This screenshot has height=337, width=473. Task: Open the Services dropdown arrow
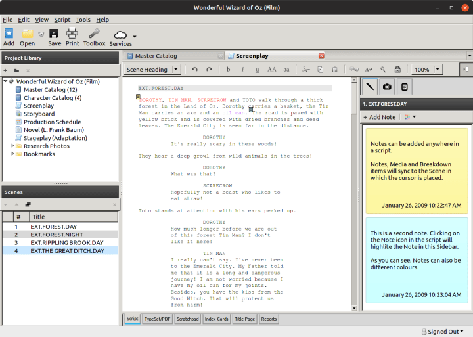point(135,37)
